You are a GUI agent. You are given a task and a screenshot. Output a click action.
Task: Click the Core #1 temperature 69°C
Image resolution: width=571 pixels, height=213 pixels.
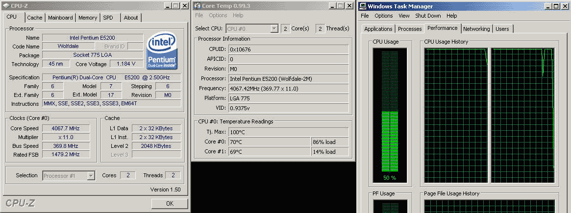pos(270,151)
